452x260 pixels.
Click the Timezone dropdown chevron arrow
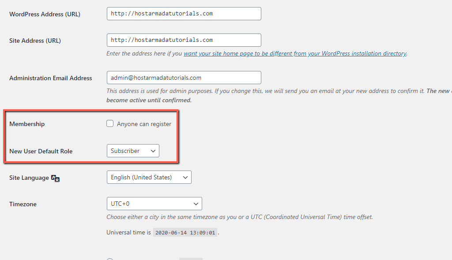196,204
